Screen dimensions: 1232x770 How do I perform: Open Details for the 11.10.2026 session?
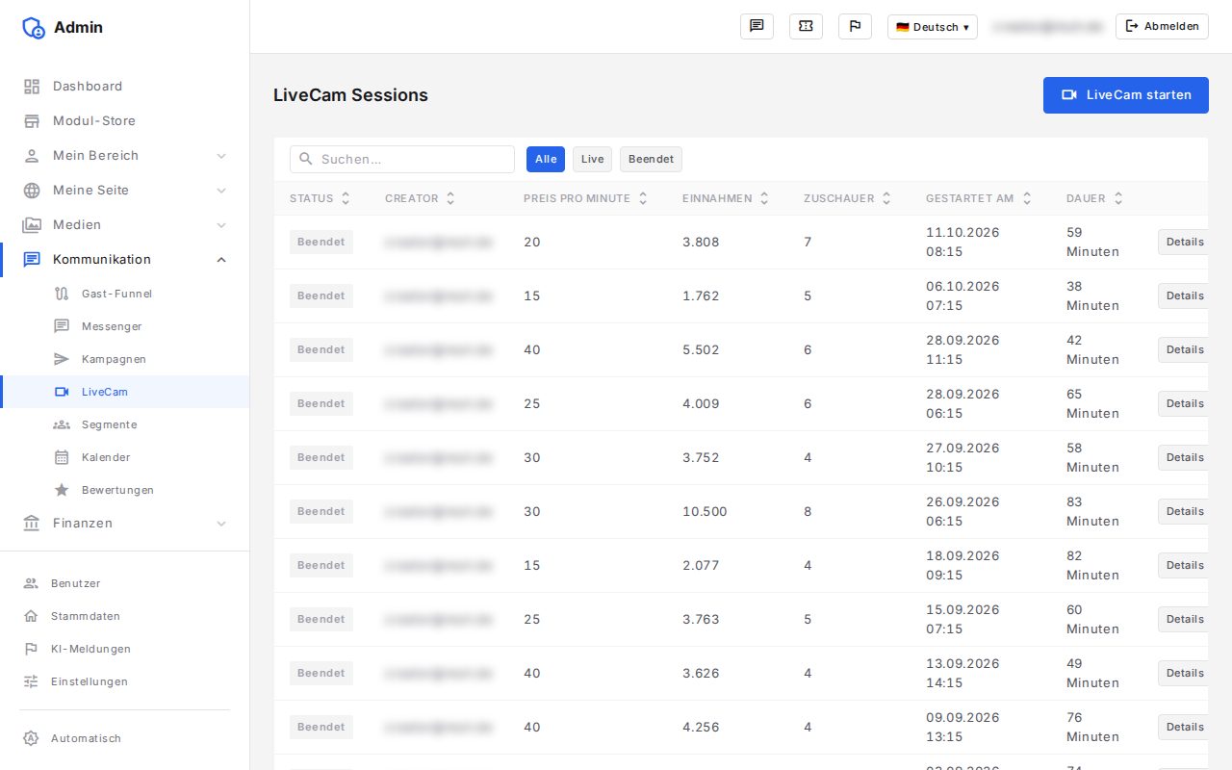pyautogui.click(x=1184, y=242)
